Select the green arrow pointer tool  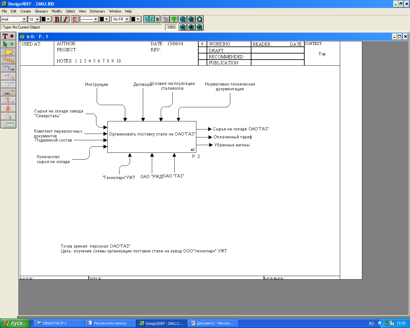(x=8, y=44)
